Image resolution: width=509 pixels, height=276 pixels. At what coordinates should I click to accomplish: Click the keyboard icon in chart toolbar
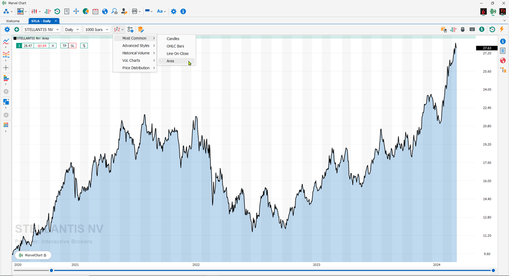[x=472, y=29]
